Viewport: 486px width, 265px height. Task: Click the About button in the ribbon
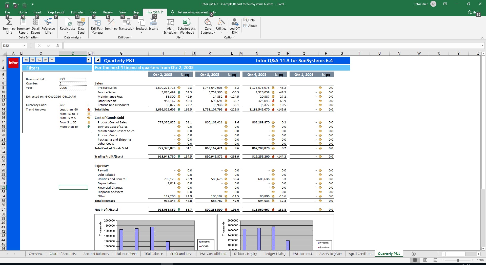tap(250, 26)
